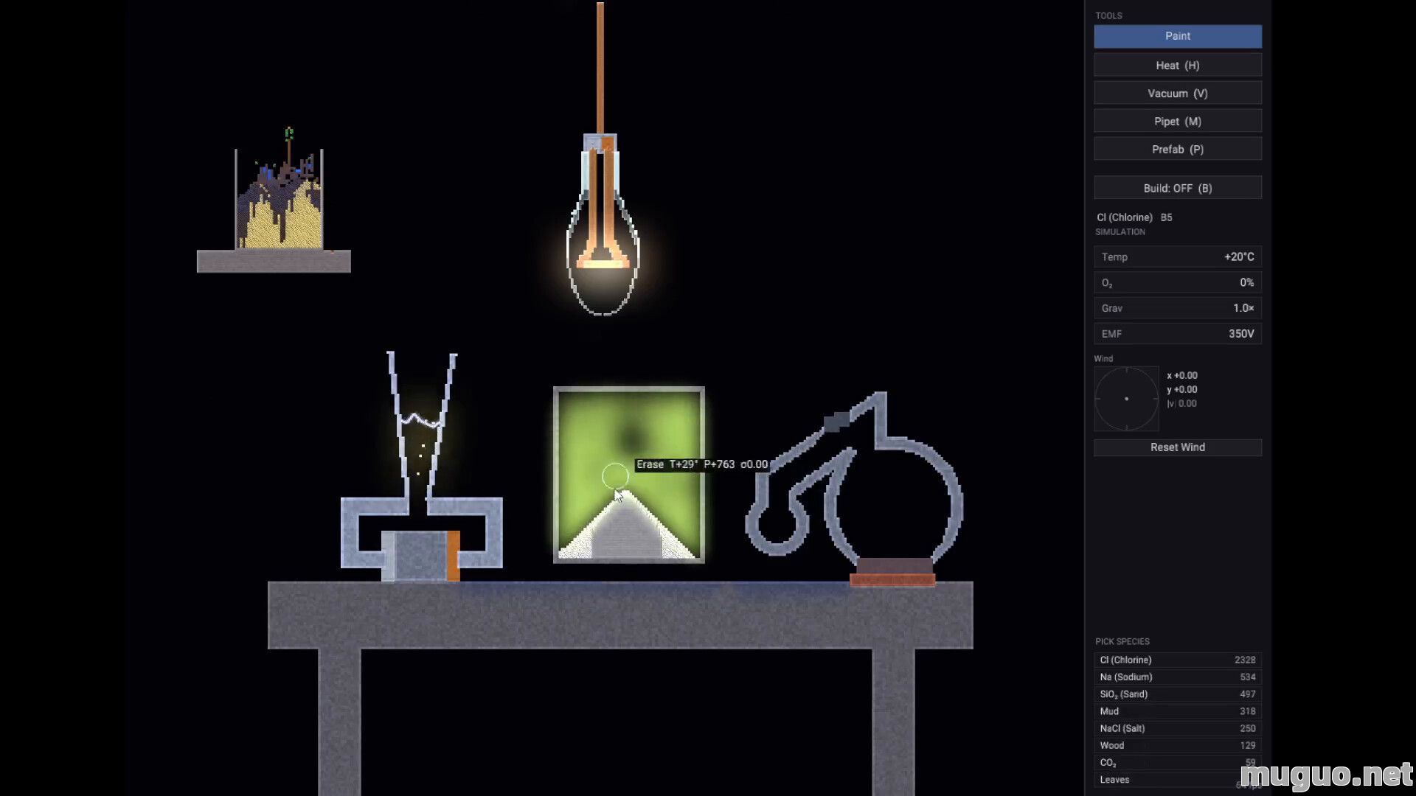Activate the Heat (H) tool
The width and height of the screenshot is (1416, 796).
pyautogui.click(x=1177, y=65)
